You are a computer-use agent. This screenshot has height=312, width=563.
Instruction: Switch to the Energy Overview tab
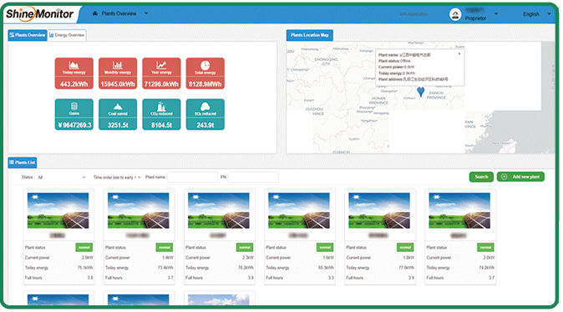point(67,35)
